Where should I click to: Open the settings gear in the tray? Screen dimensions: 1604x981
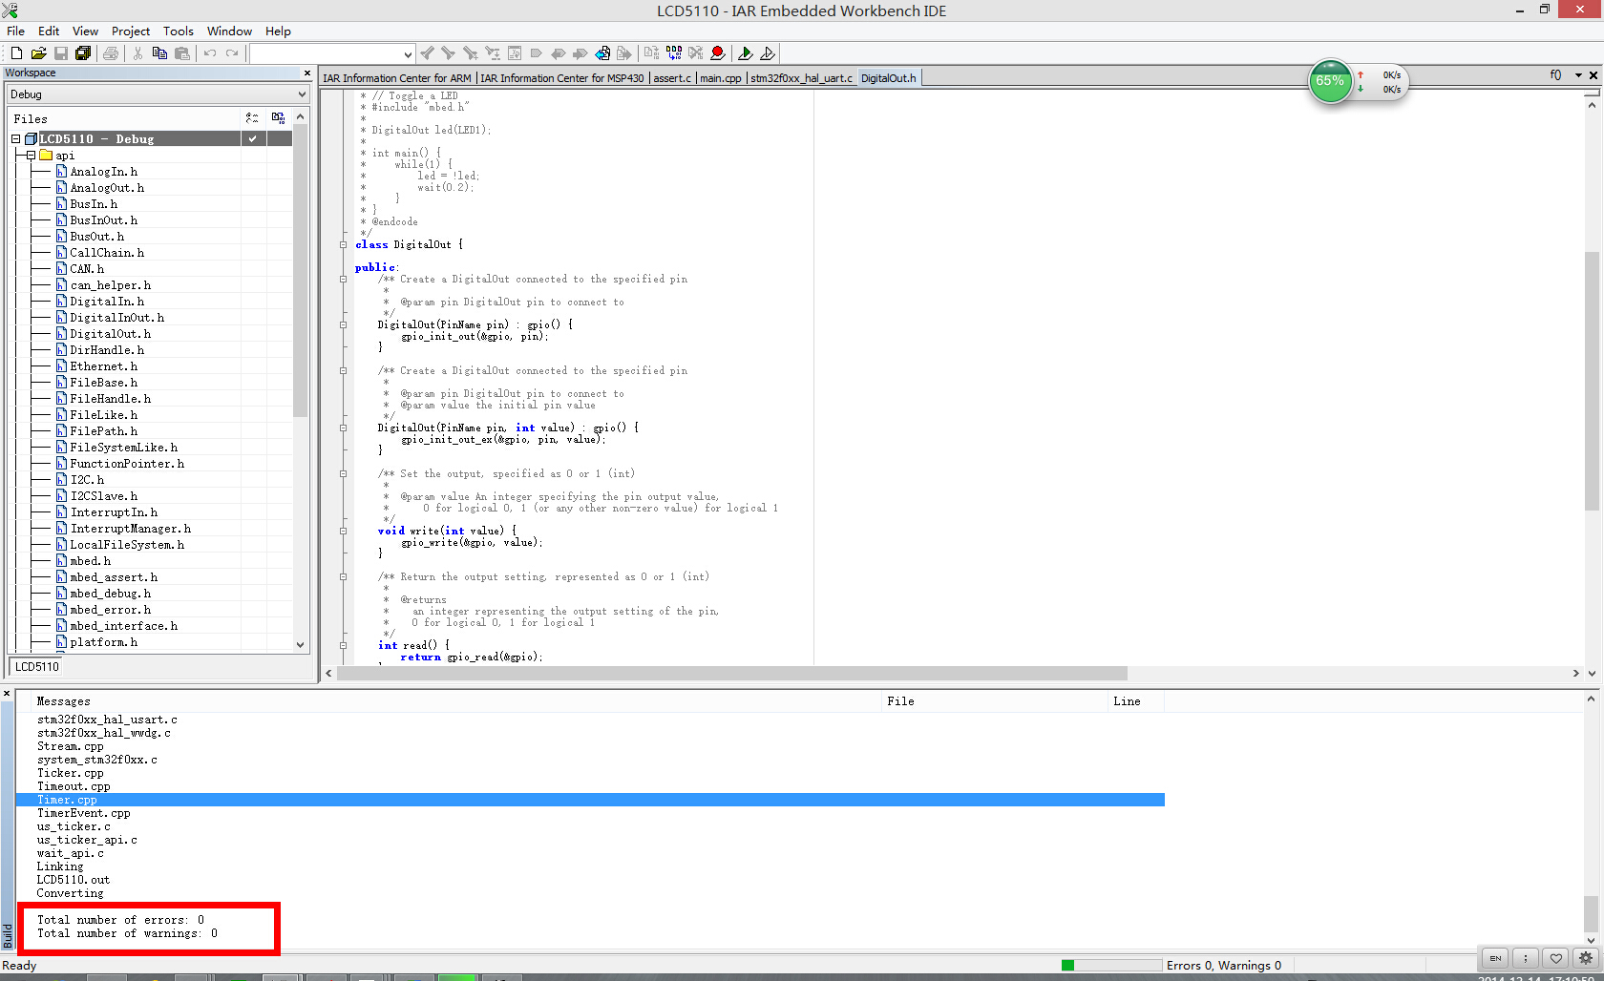pos(1586,958)
